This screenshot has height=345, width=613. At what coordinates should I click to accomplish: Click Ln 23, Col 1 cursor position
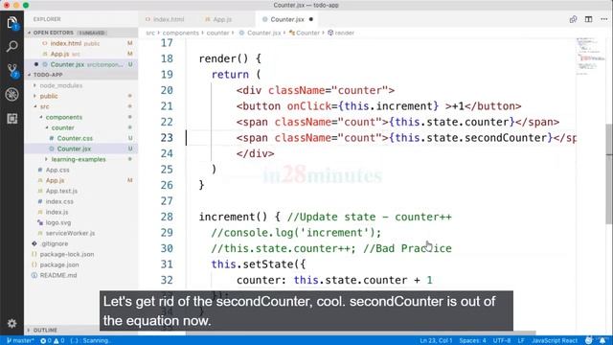[x=436, y=341]
